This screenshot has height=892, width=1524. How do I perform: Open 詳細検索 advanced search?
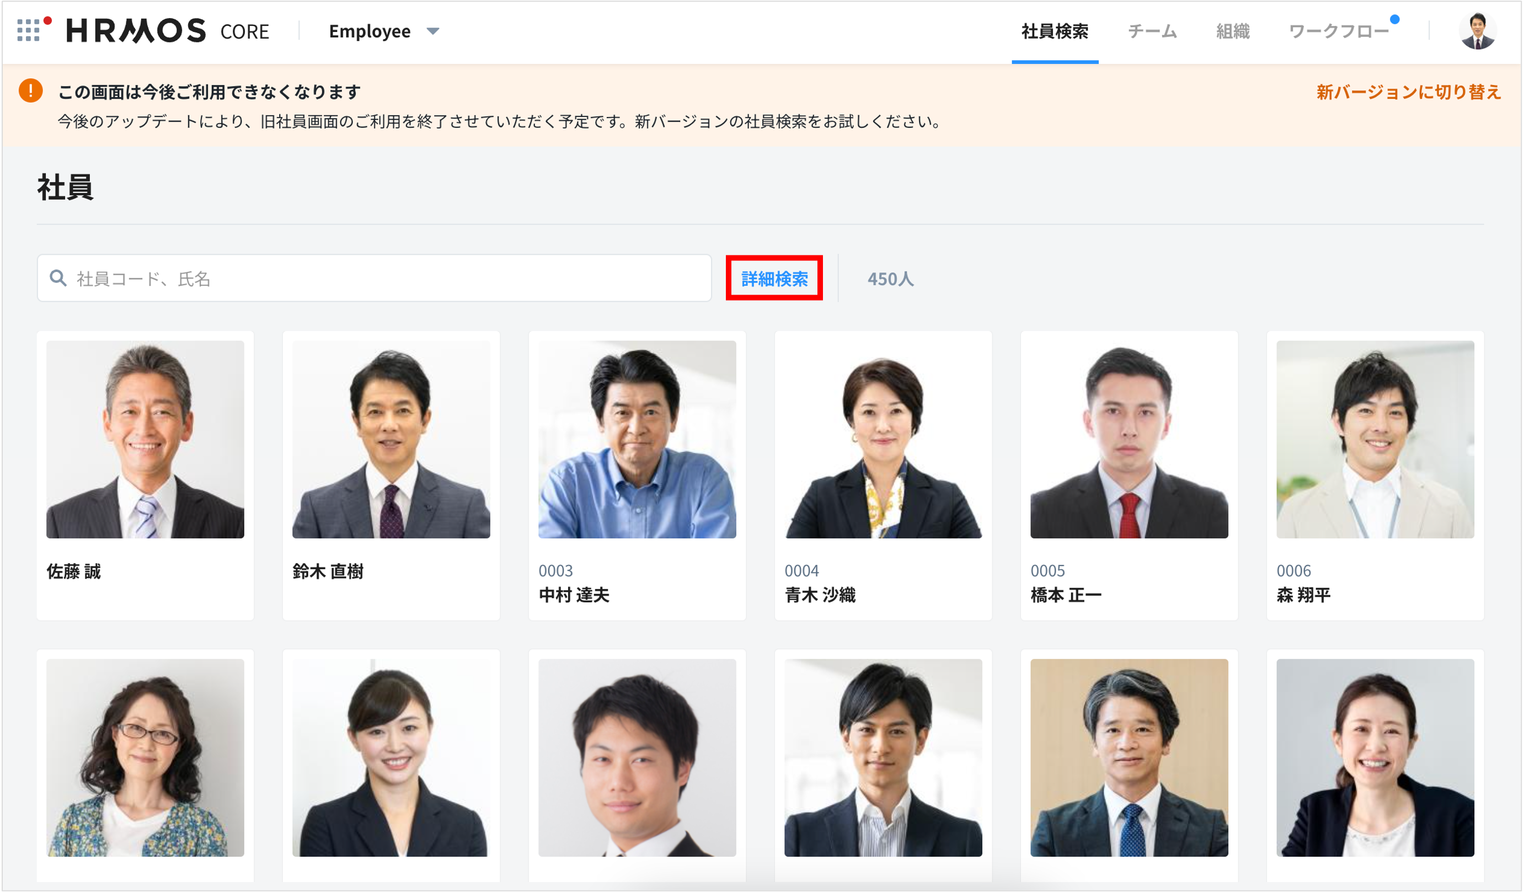774,278
